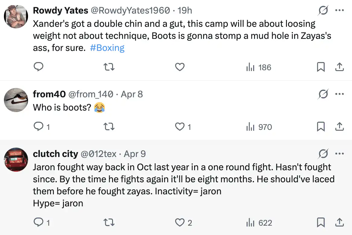Screen dimensions: 352x235
Task: Reply to Rowdy Yates' post
Action: tap(38, 67)
